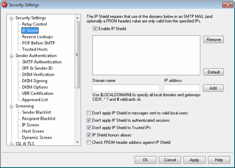Click the Remove button
The height and width of the screenshot is (168, 235).
click(214, 40)
